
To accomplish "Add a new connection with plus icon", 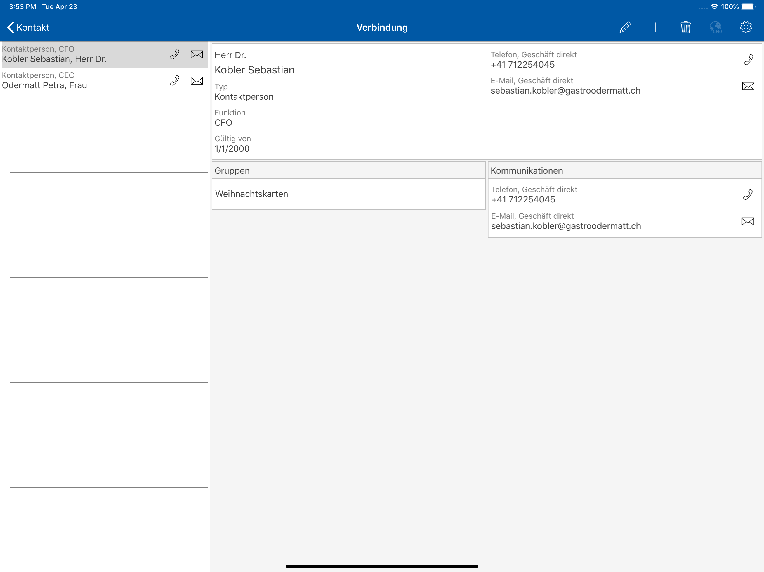I will click(x=655, y=27).
